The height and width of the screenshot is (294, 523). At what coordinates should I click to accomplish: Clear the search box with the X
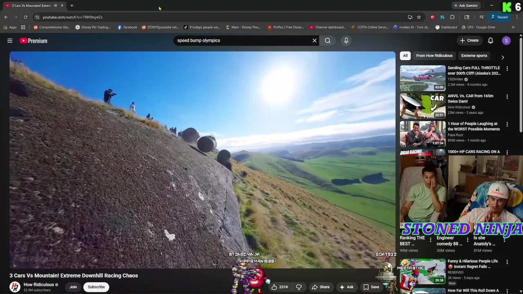pos(315,40)
